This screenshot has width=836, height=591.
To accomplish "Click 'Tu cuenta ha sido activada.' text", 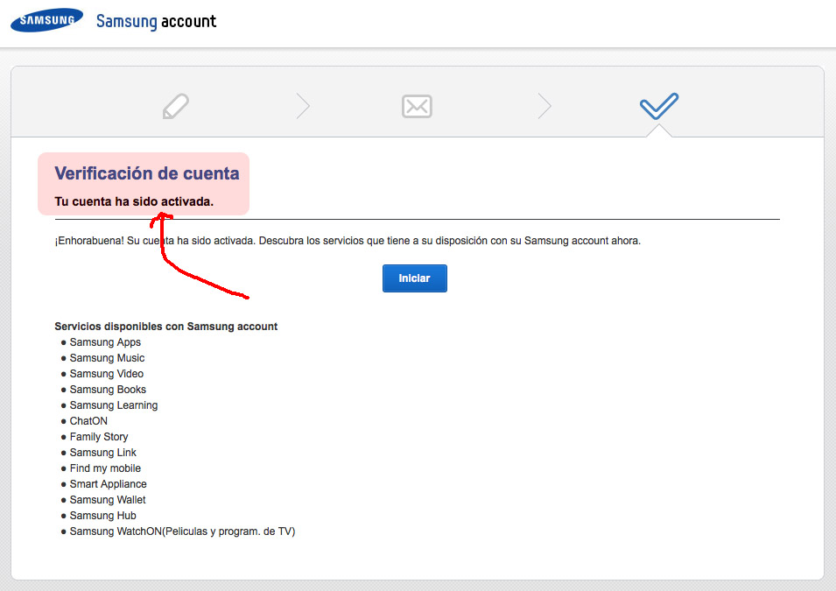I will click(x=134, y=201).
